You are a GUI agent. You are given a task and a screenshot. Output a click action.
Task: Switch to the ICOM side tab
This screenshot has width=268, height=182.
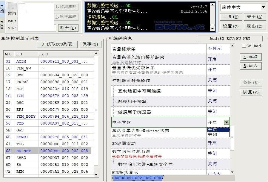coord(2,25)
